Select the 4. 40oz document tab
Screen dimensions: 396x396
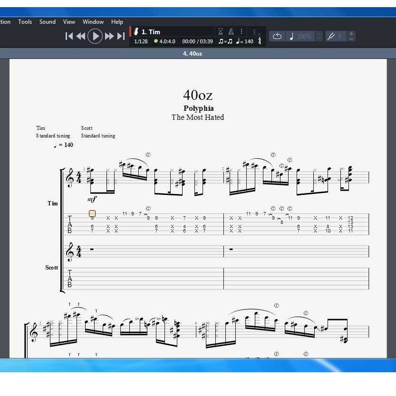[193, 54]
